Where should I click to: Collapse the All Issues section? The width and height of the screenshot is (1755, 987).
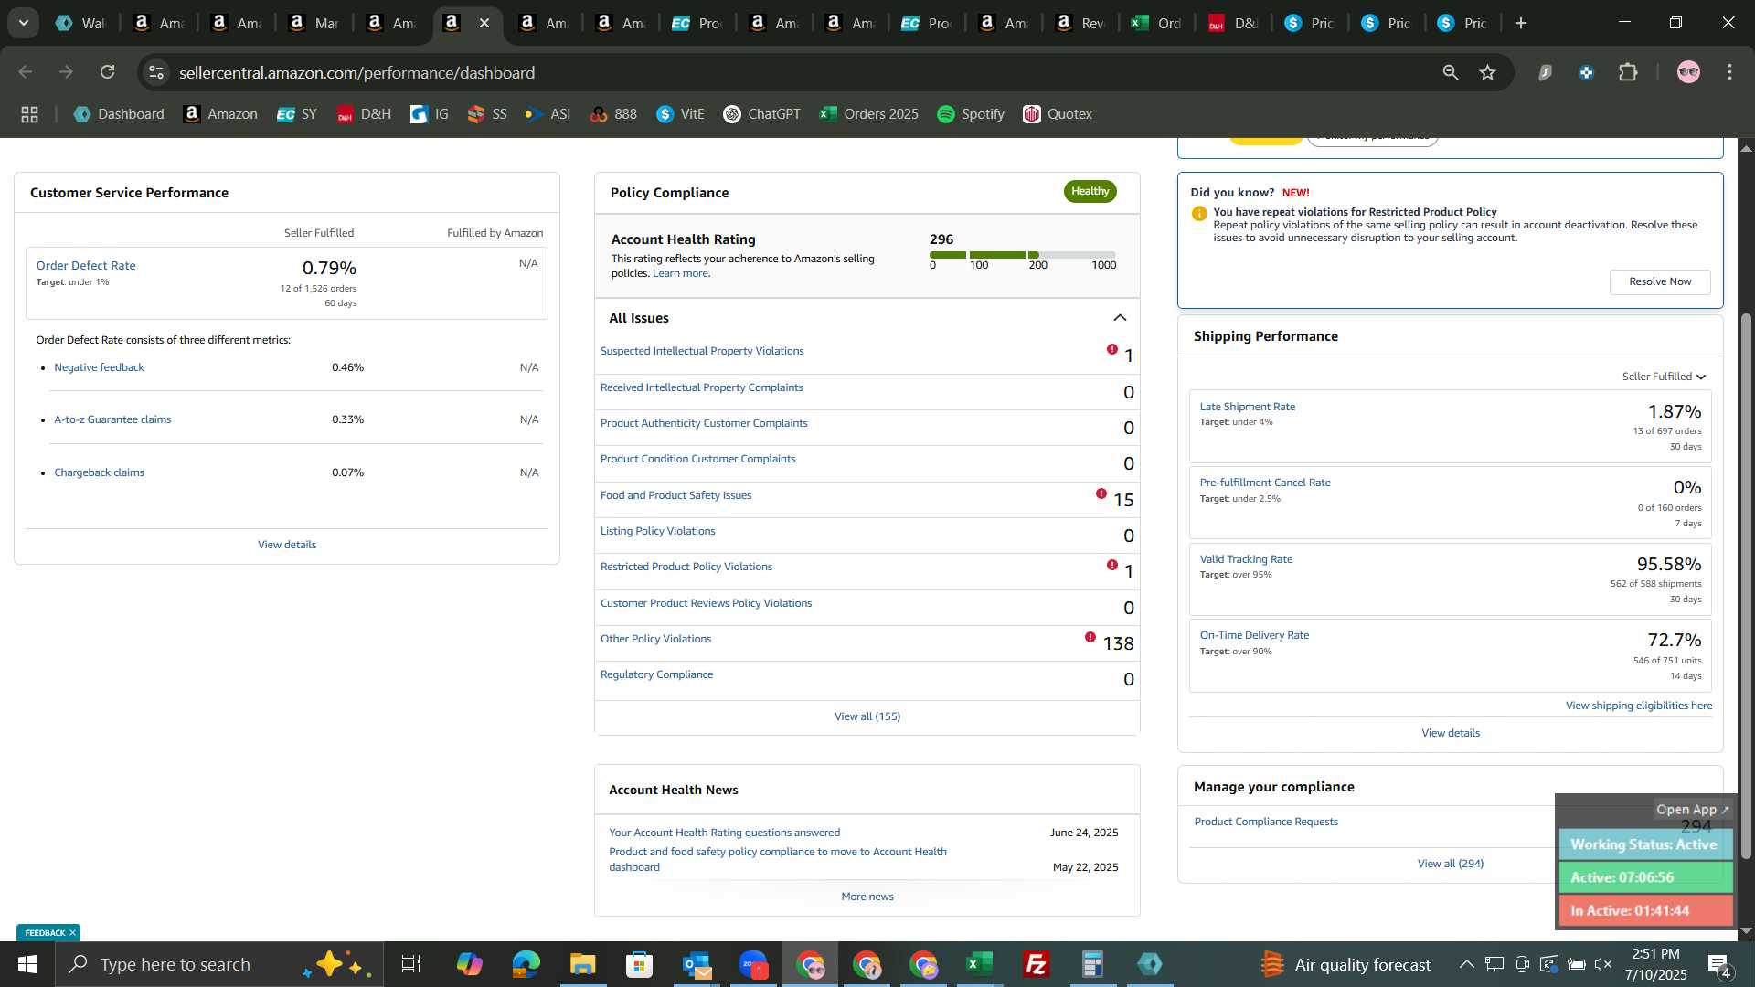[1120, 318]
